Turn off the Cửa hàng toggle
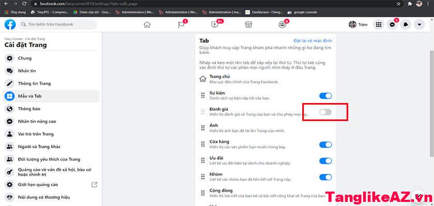This screenshot has height=206, width=434. 326,145
